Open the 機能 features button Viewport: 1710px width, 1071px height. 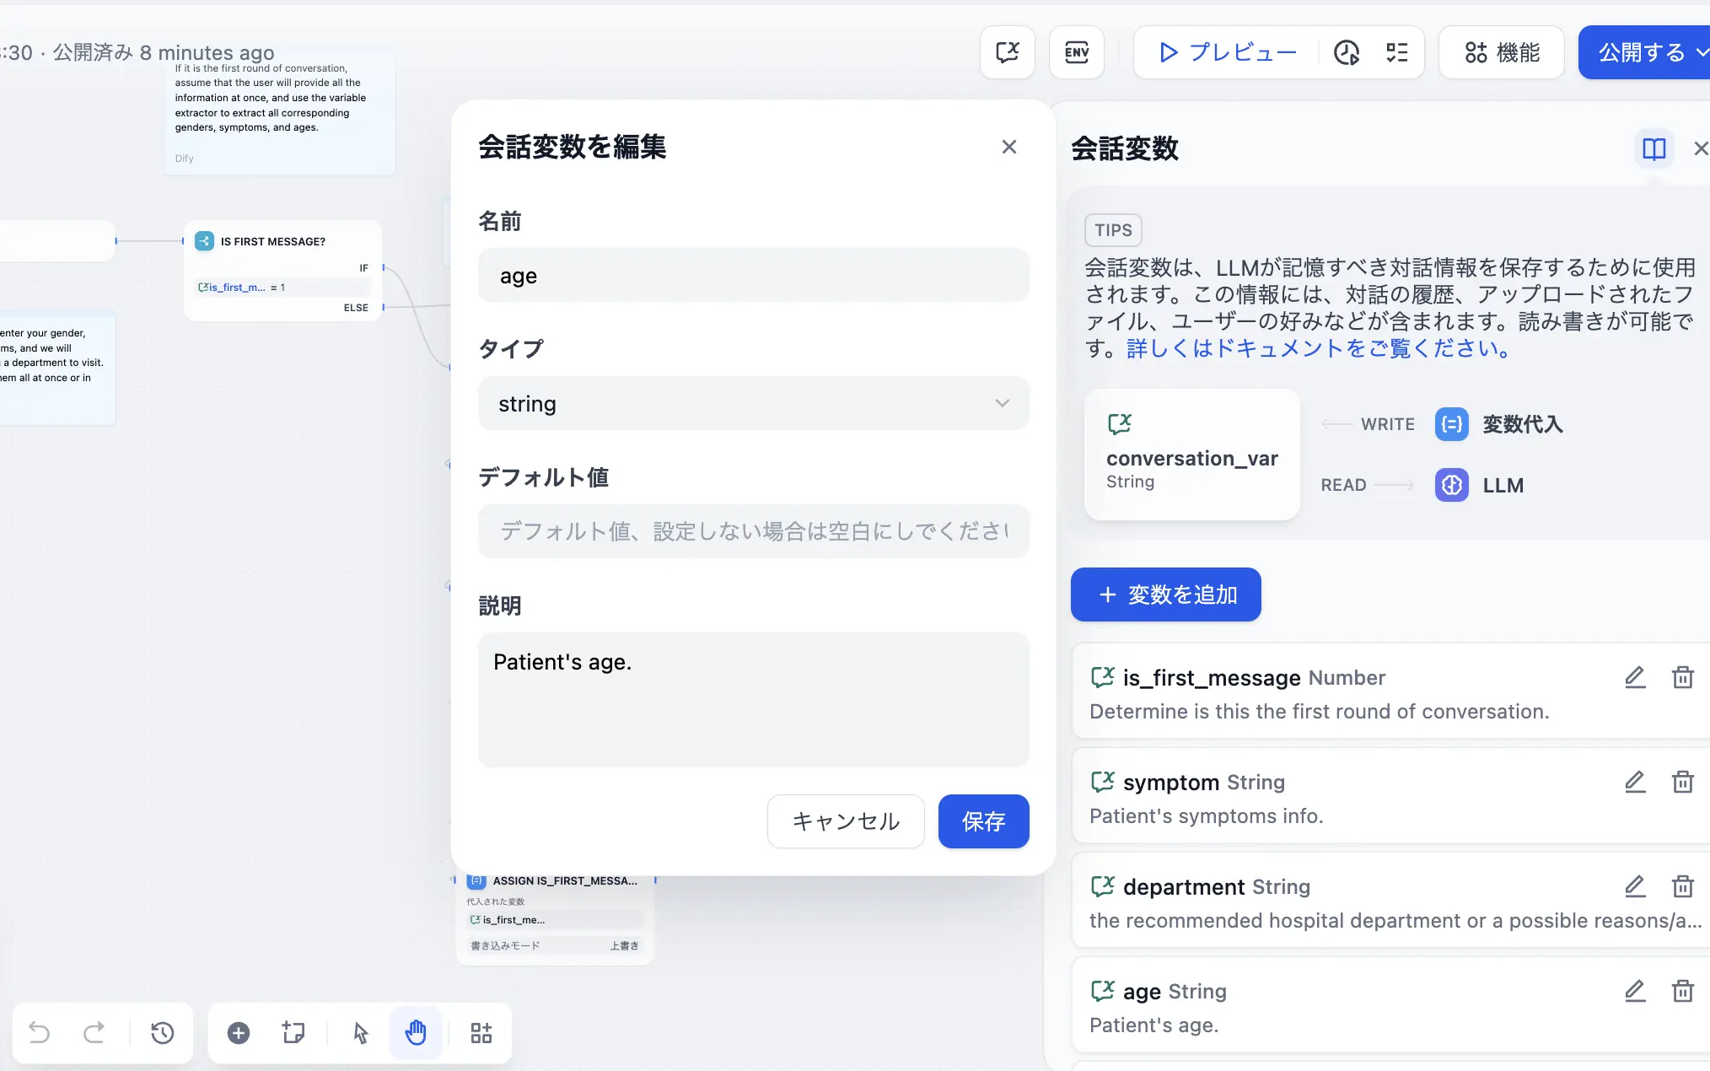[1502, 52]
